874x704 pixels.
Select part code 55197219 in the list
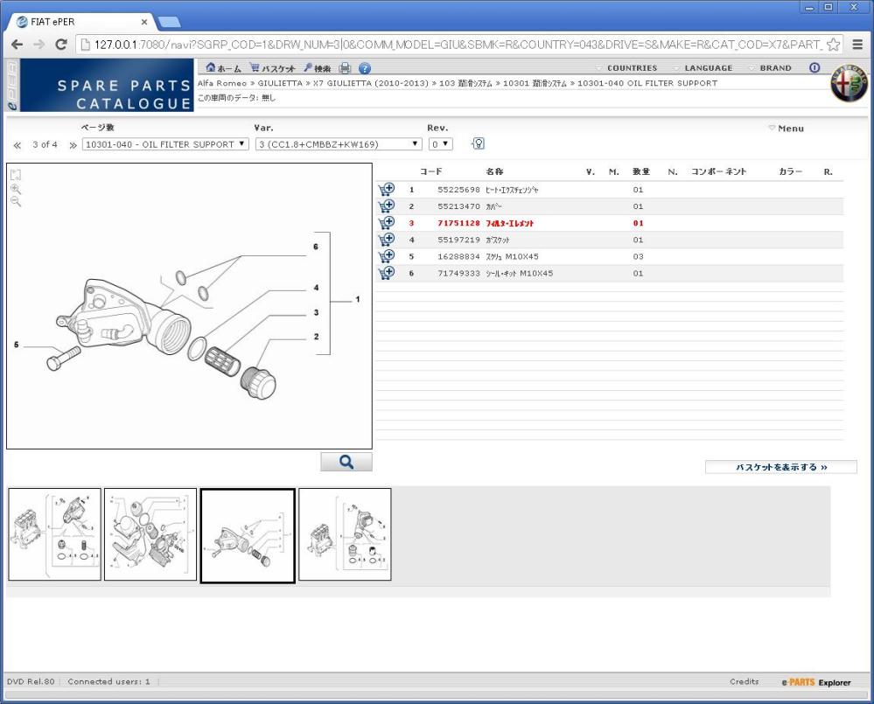click(x=458, y=240)
